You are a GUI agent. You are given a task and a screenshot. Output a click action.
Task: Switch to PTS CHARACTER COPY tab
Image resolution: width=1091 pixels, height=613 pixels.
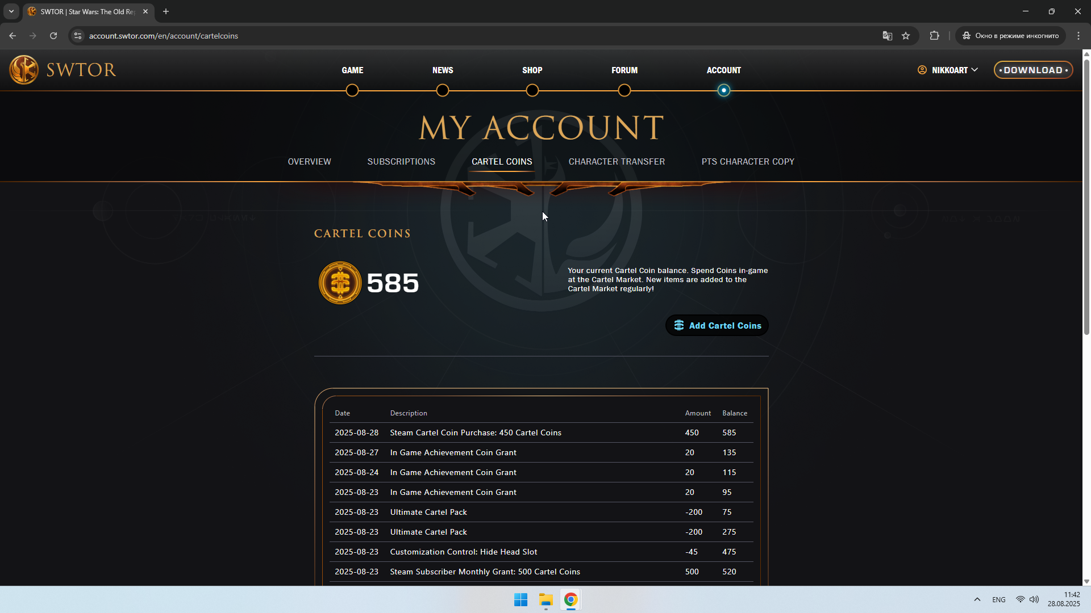(x=748, y=162)
